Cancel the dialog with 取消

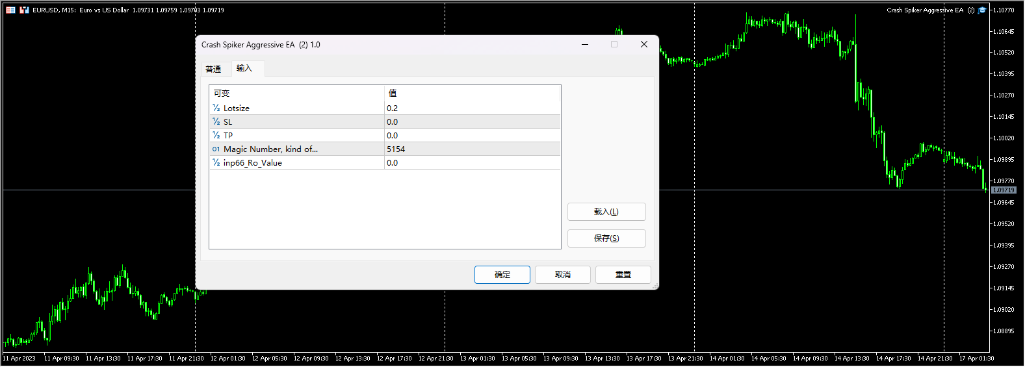[x=562, y=275]
